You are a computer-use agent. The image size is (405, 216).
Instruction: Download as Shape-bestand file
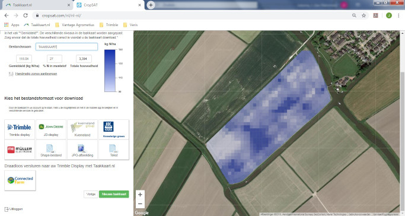pyautogui.click(x=51, y=150)
